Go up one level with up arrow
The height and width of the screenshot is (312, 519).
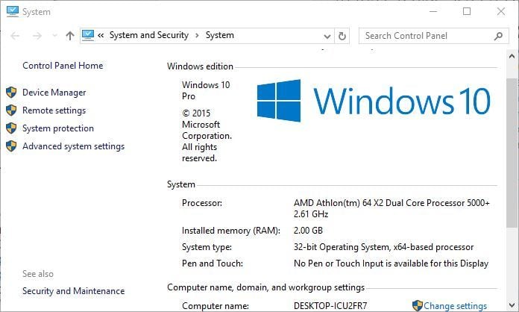70,36
